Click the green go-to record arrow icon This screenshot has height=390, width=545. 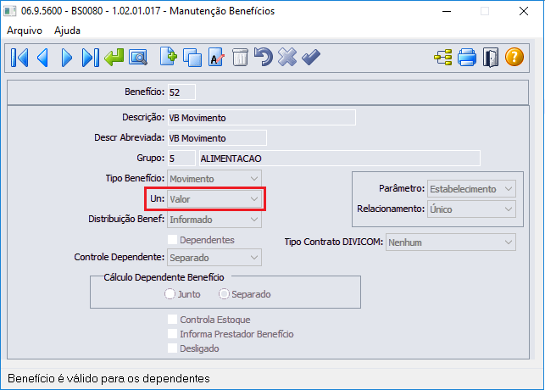[x=114, y=58]
